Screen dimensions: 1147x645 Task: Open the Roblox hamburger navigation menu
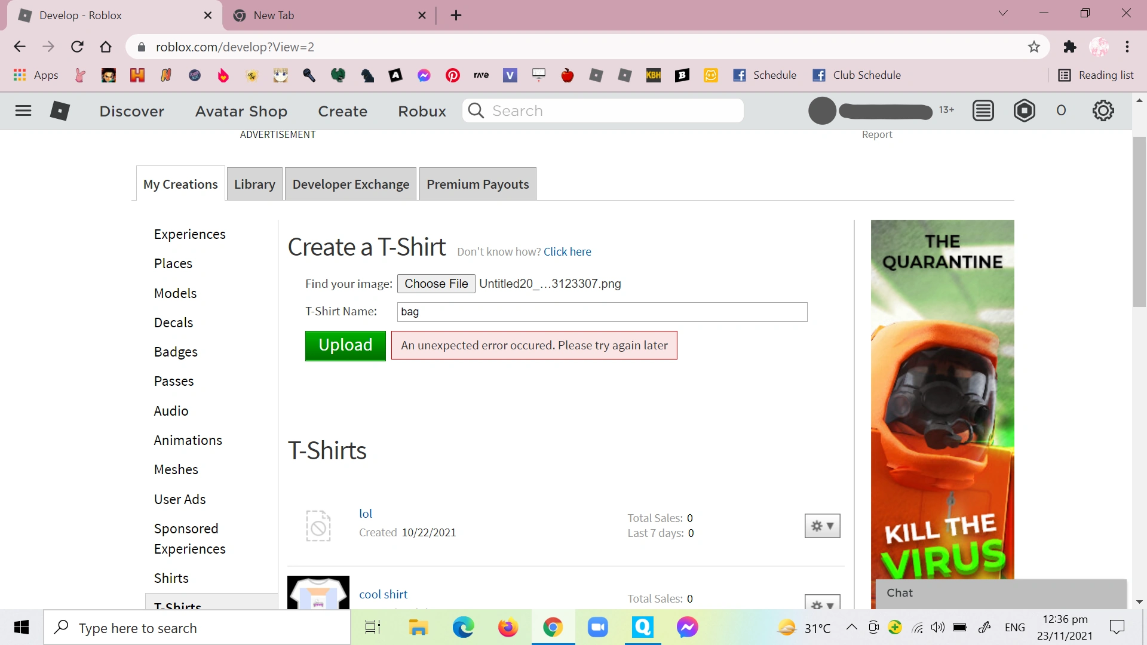23,110
